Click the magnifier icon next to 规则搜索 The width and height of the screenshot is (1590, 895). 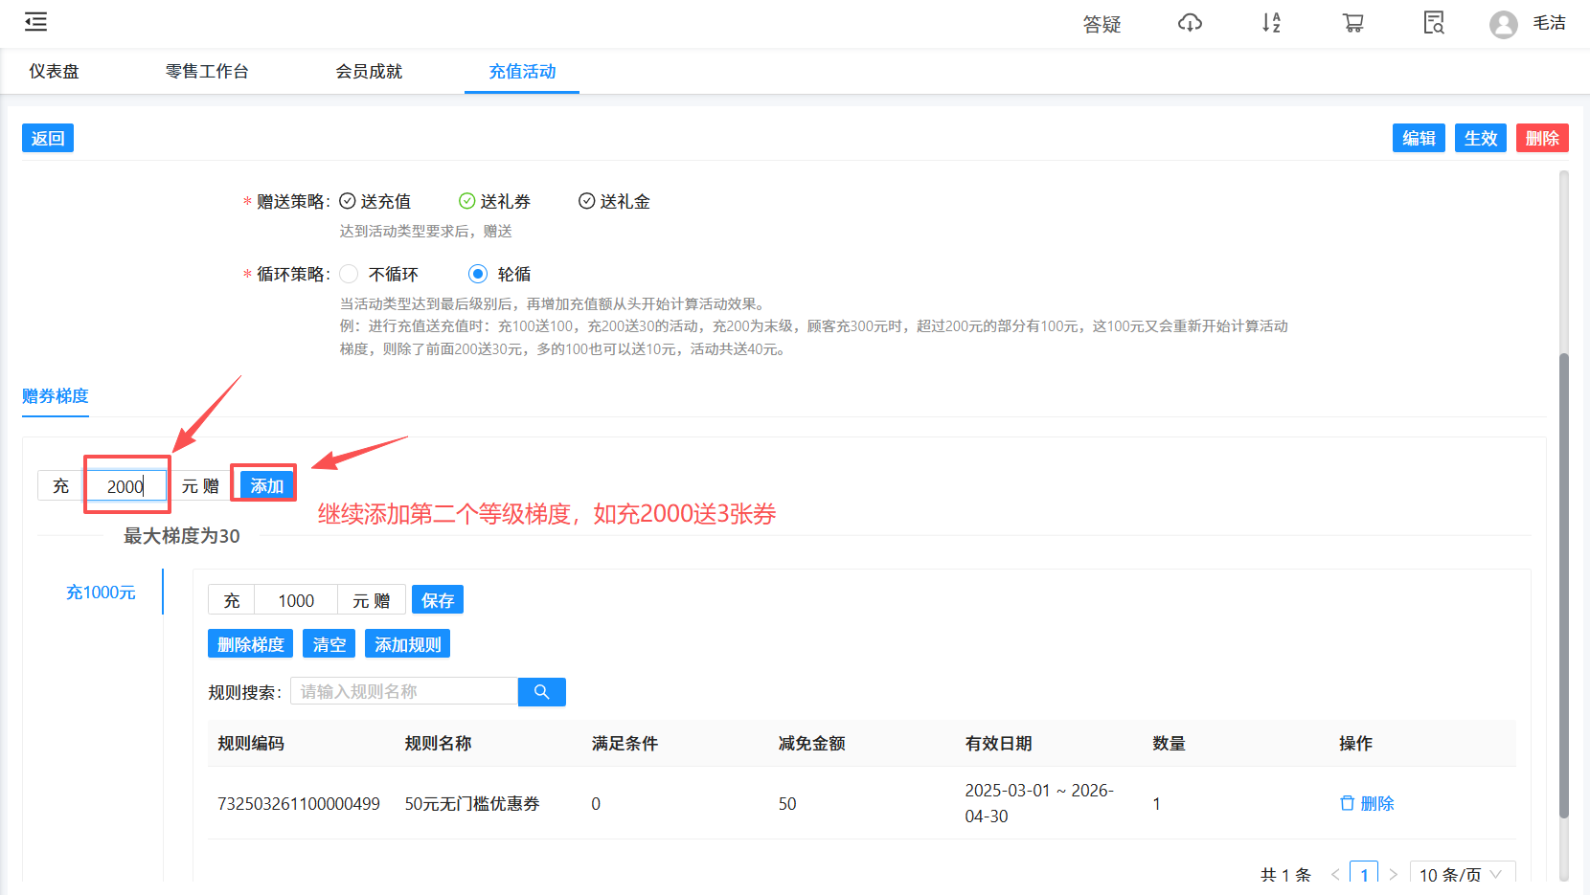[x=541, y=691]
